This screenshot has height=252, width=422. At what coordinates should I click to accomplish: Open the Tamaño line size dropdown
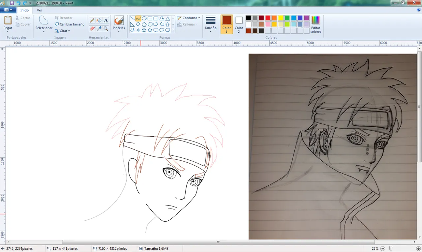pos(211,24)
